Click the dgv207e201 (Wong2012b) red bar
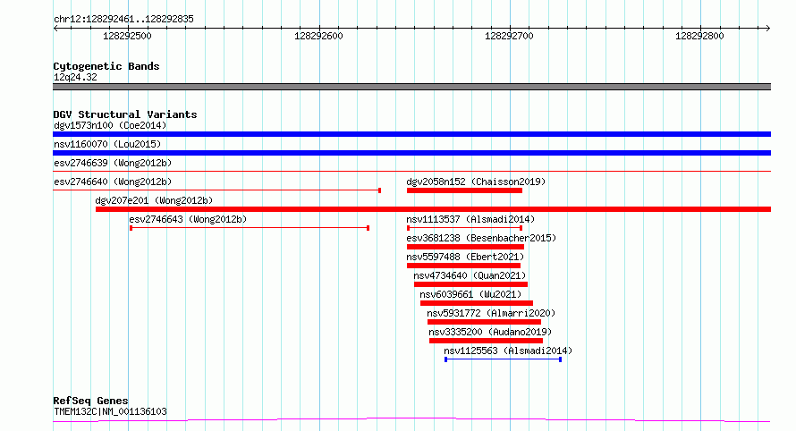This screenshot has width=796, height=431. [x=433, y=209]
